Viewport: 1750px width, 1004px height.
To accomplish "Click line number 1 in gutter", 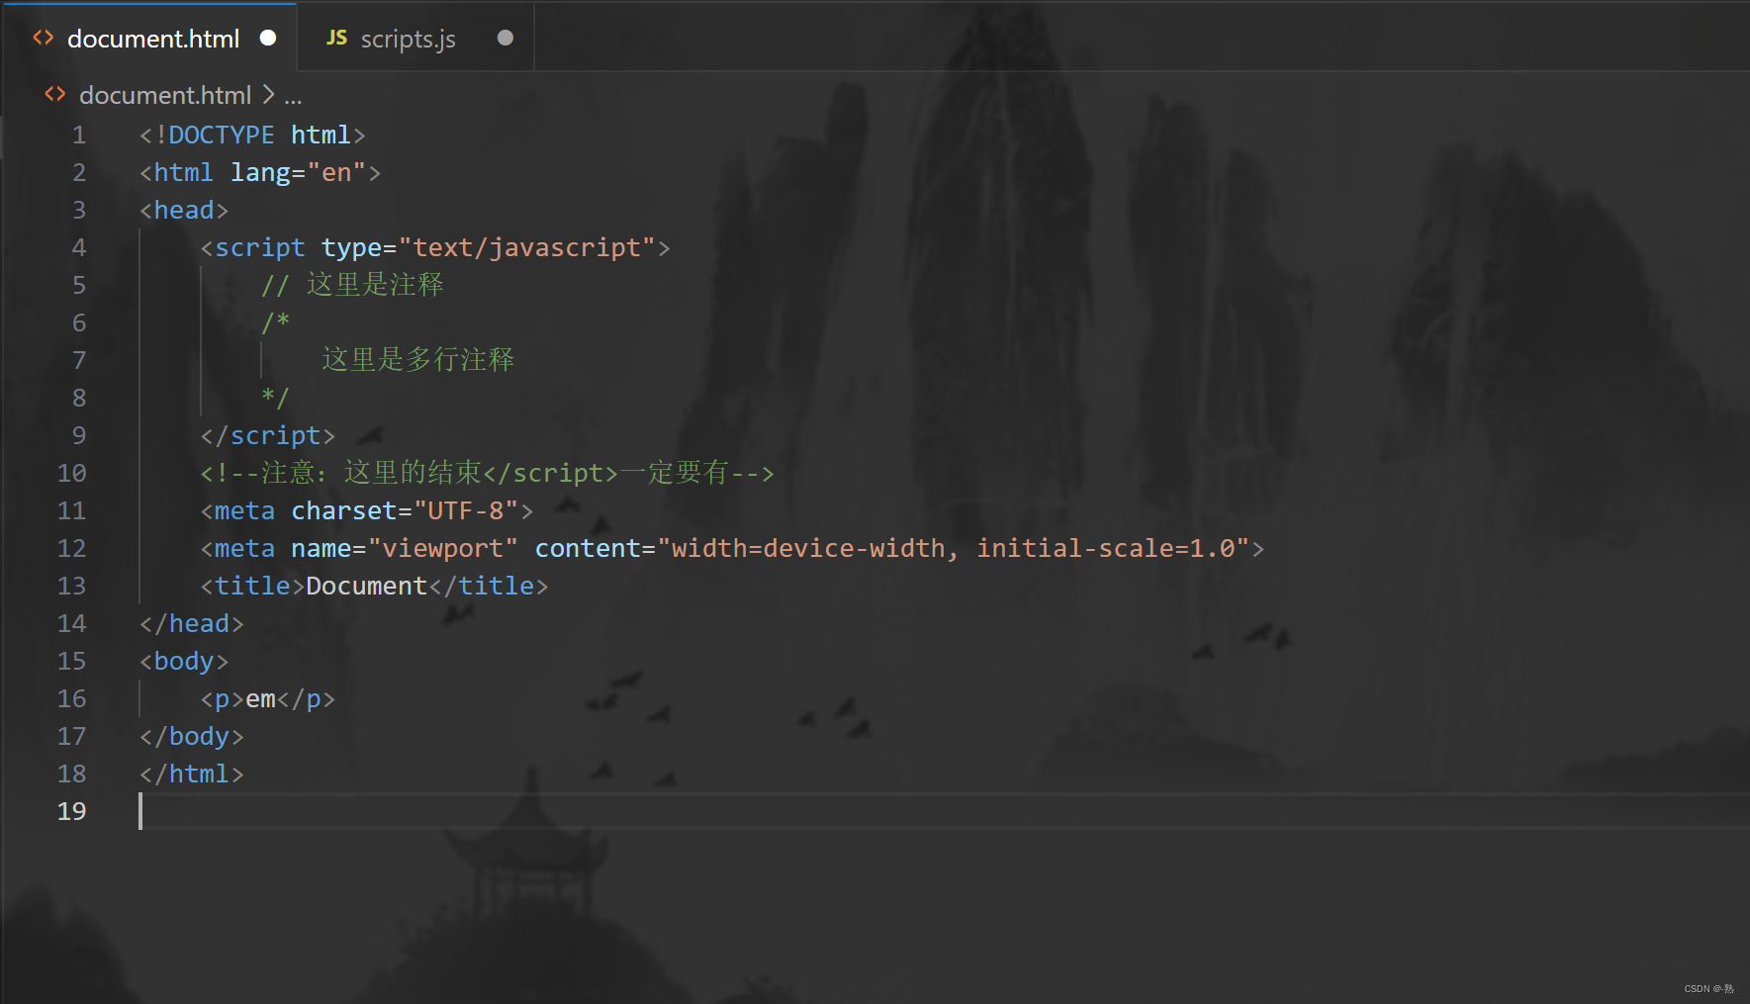I will coord(79,135).
